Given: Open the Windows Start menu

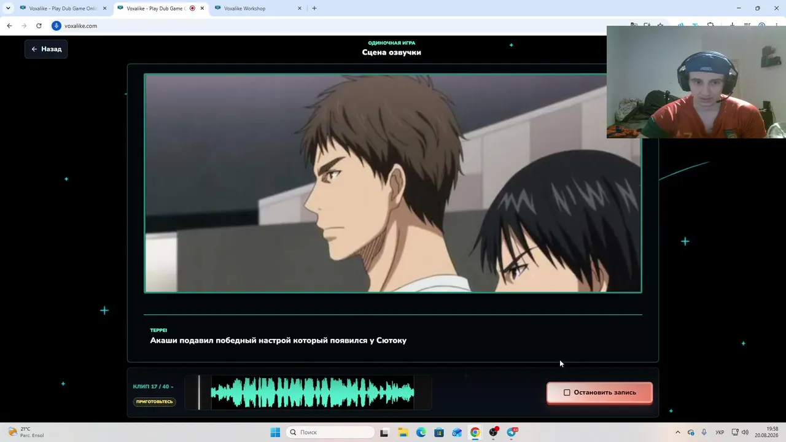Looking at the screenshot, I should pos(275,432).
